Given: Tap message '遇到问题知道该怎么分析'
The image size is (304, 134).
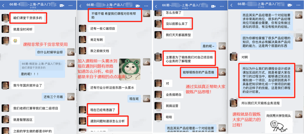Looking at the screenshot, I should [108, 121].
